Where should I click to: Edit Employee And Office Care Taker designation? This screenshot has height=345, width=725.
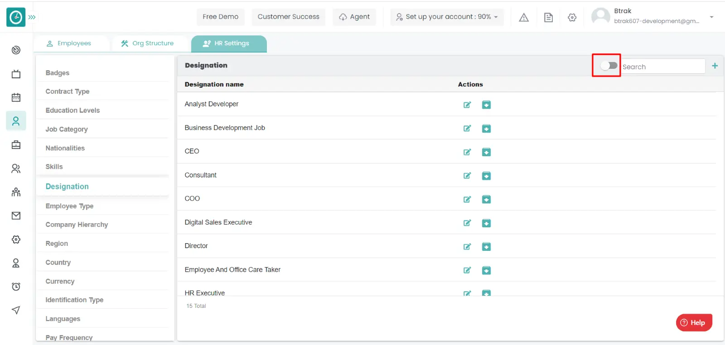point(467,270)
